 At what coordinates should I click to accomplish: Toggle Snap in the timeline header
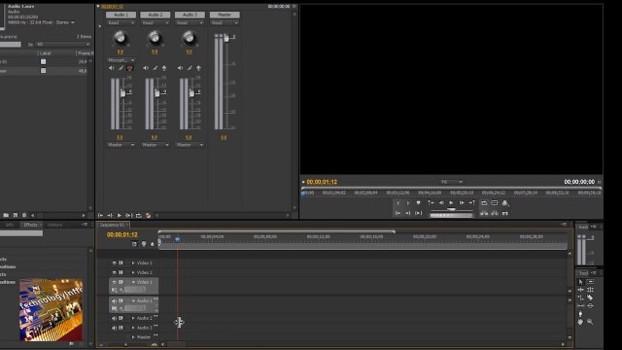[134, 244]
